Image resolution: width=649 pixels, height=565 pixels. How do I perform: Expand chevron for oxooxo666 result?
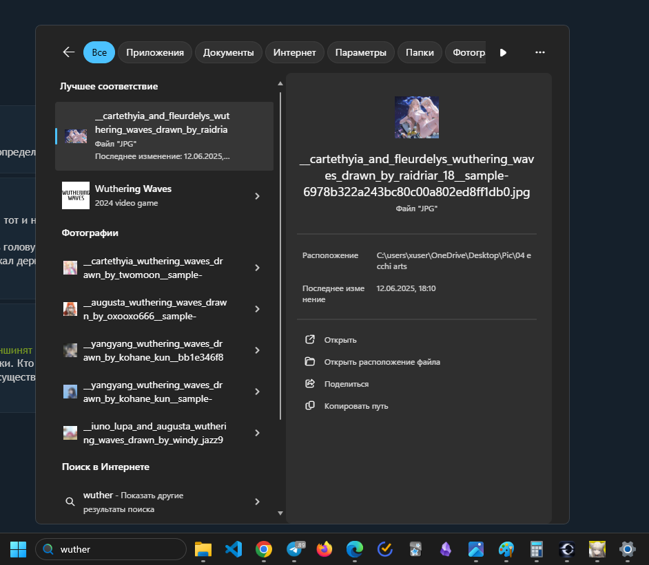tap(257, 309)
